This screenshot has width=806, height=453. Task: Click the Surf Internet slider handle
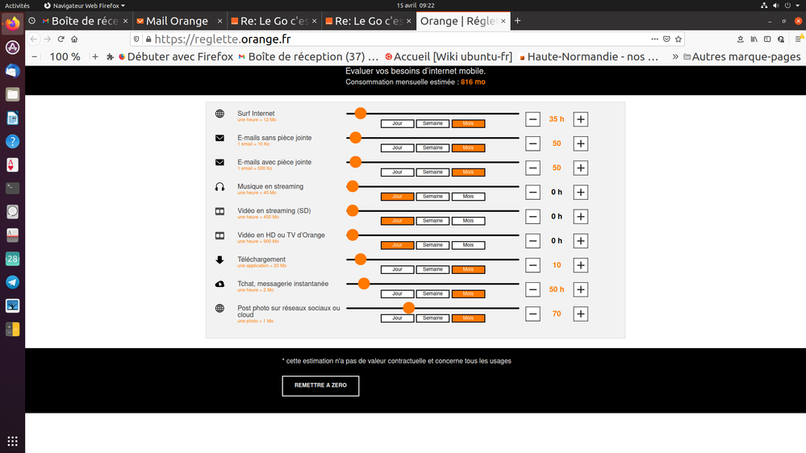tap(361, 114)
